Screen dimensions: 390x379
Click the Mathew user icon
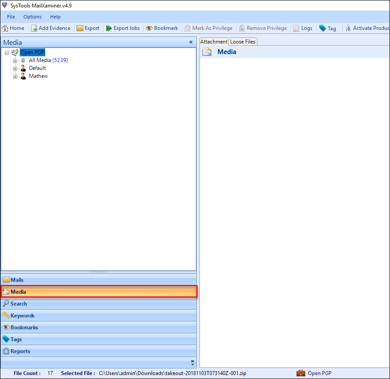[x=23, y=76]
